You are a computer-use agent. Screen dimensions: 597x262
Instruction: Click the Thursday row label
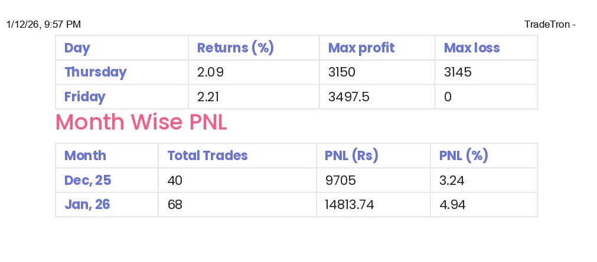coord(95,72)
